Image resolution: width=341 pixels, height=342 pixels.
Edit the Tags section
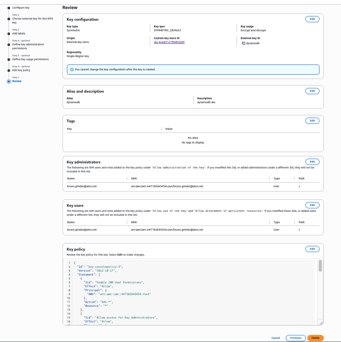click(x=312, y=121)
